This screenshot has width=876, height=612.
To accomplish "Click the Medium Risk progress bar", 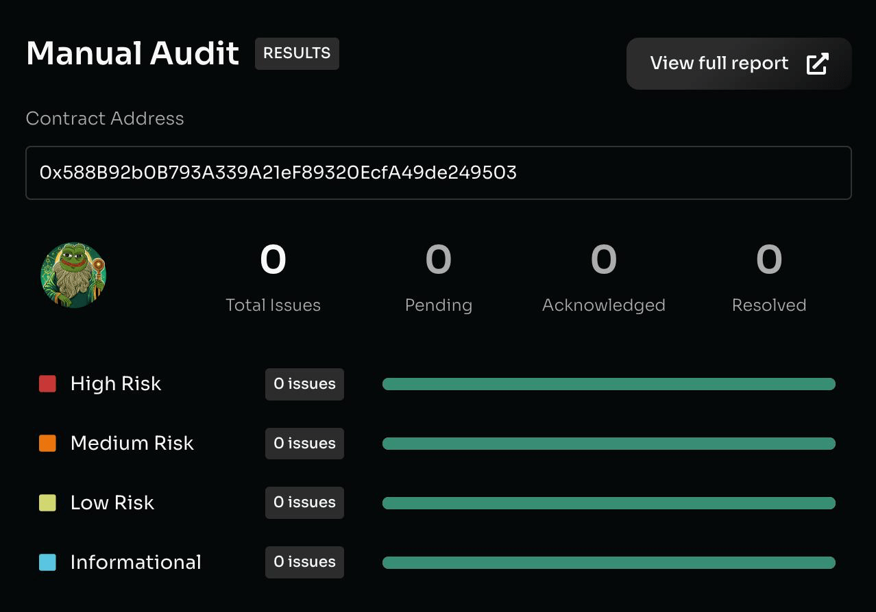I will click(x=608, y=444).
